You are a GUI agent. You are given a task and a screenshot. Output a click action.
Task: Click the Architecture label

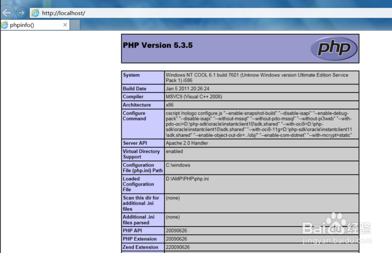(137, 105)
